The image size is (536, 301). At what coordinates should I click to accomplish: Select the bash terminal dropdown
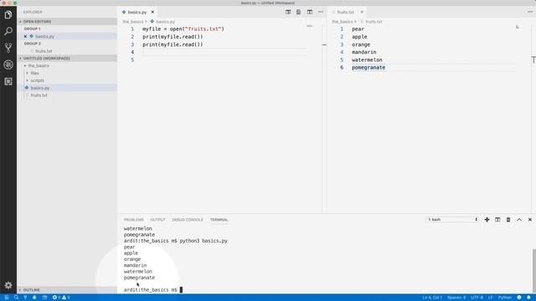(x=452, y=219)
